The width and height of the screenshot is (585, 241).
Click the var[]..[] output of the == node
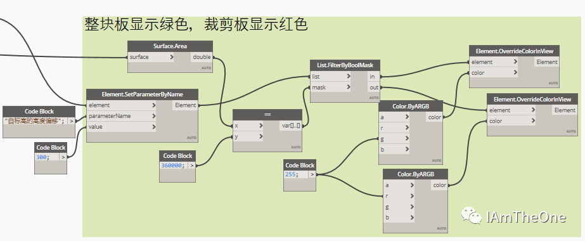(290, 126)
